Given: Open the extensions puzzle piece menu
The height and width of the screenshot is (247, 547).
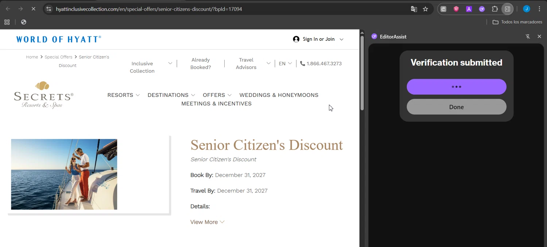Looking at the screenshot, I should [x=495, y=9].
